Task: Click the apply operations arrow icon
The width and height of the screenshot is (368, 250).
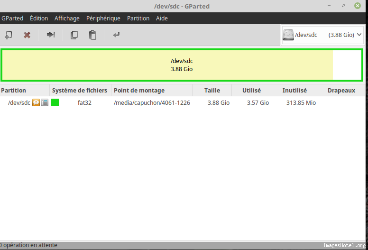Action: tap(116, 35)
